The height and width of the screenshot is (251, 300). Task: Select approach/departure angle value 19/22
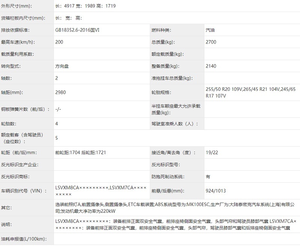(212, 153)
